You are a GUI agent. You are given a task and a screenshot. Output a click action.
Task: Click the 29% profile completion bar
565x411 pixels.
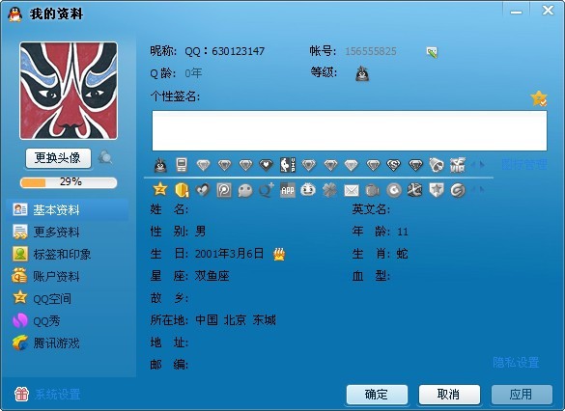[69, 182]
